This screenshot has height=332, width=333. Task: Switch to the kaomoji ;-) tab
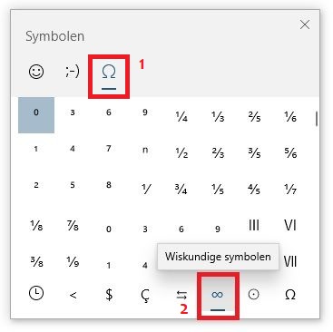(x=73, y=72)
